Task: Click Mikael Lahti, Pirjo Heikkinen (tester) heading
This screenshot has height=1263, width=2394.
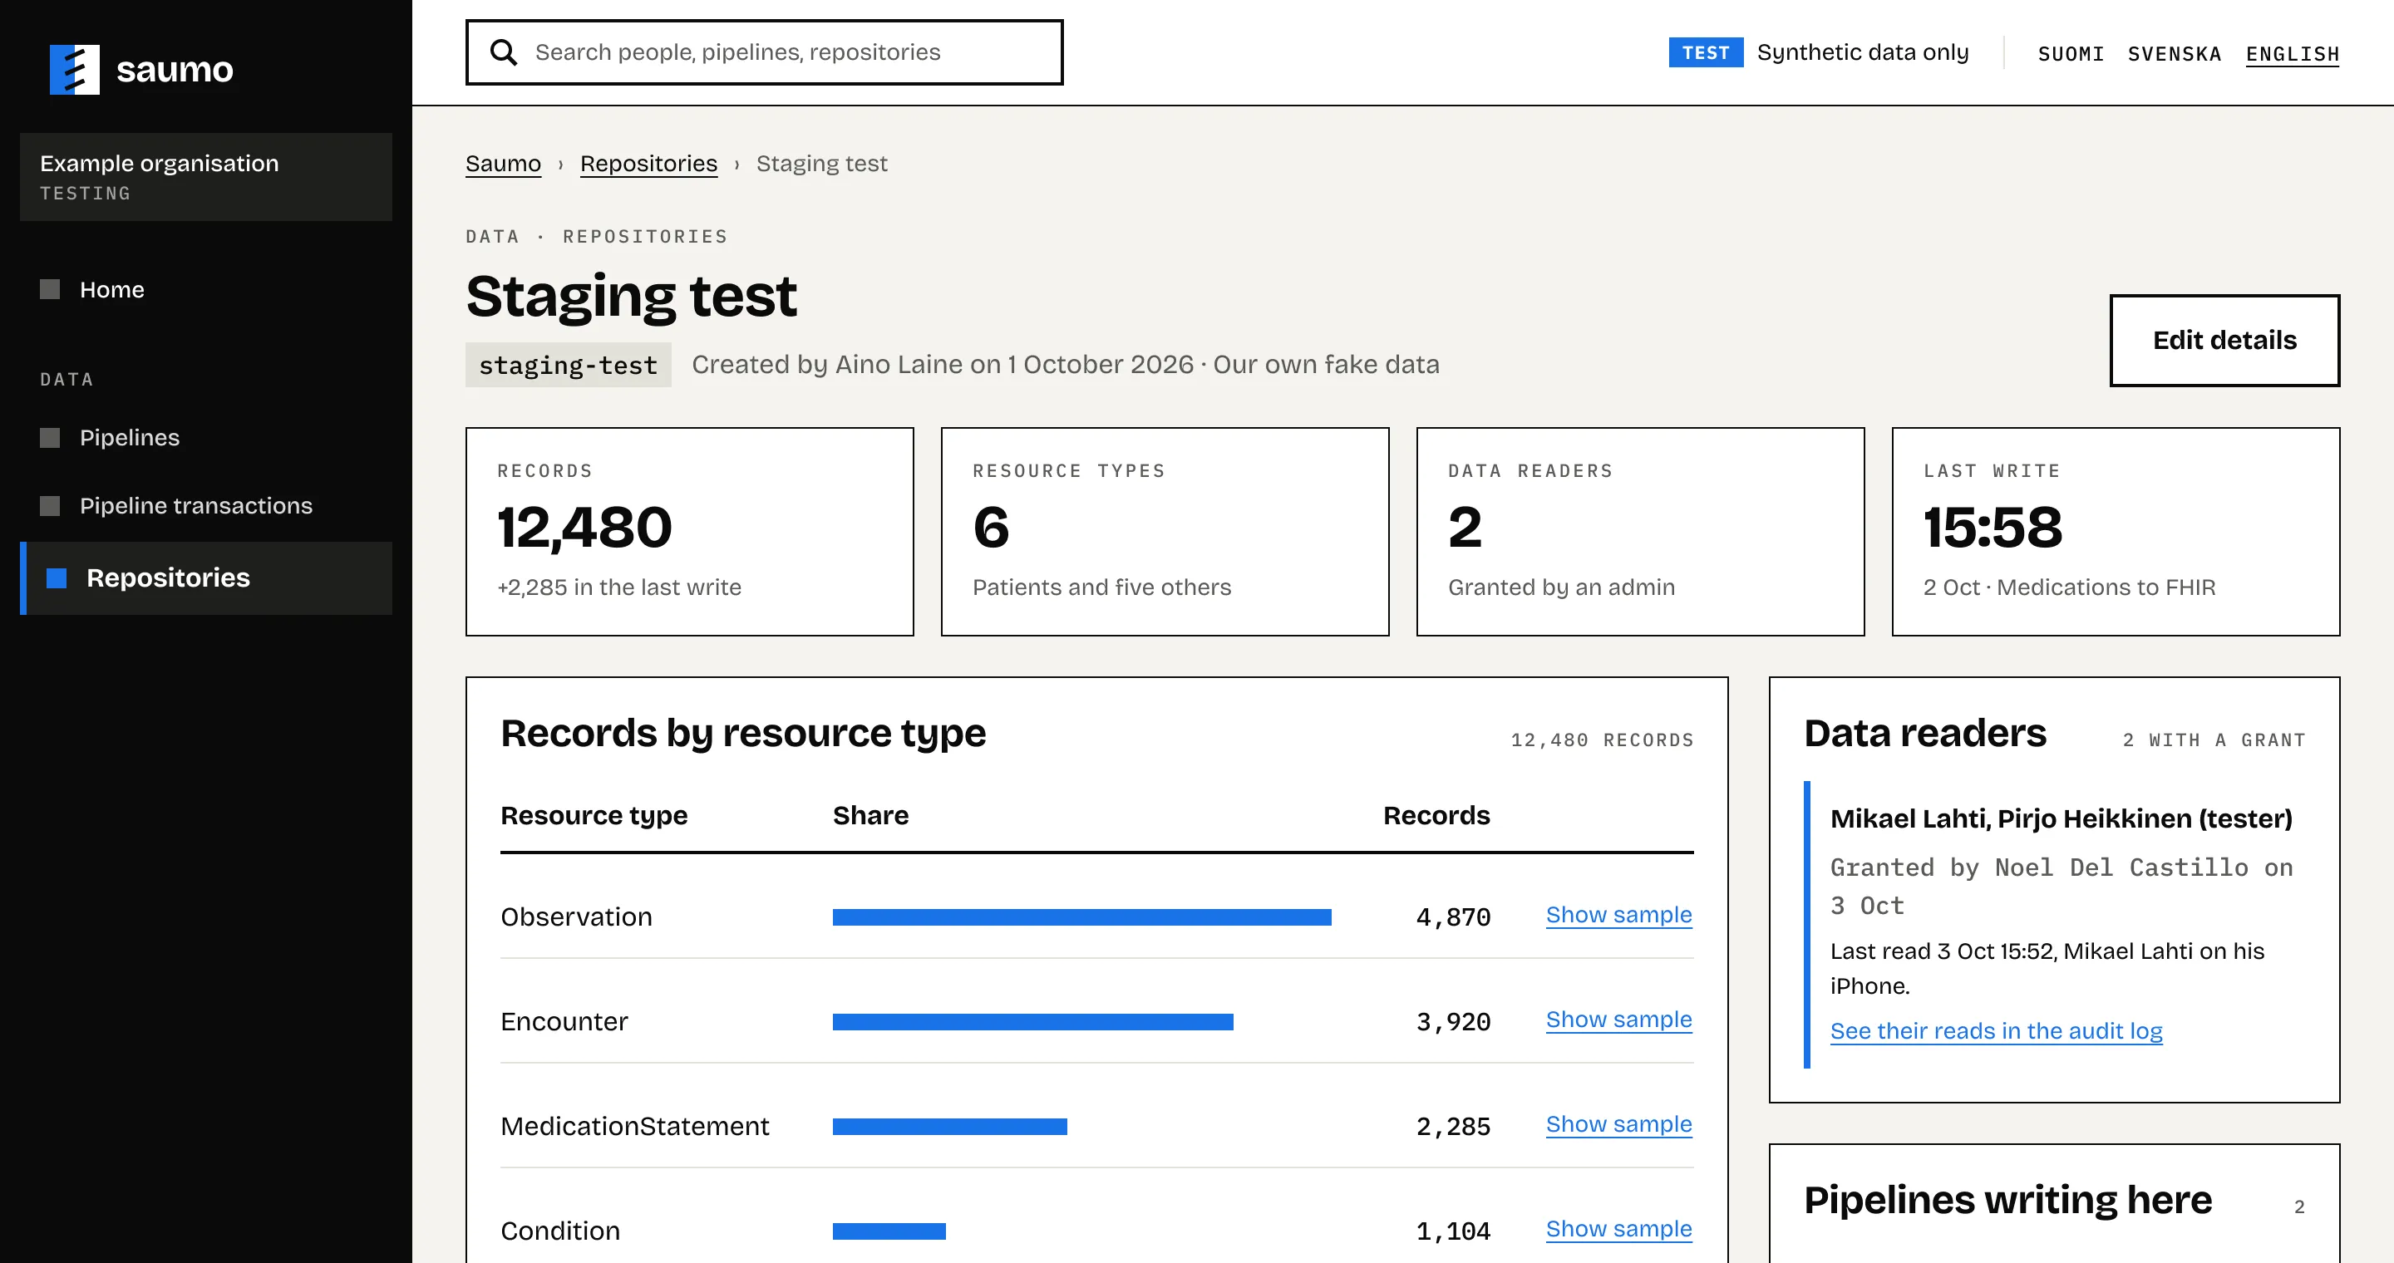Action: (2061, 818)
